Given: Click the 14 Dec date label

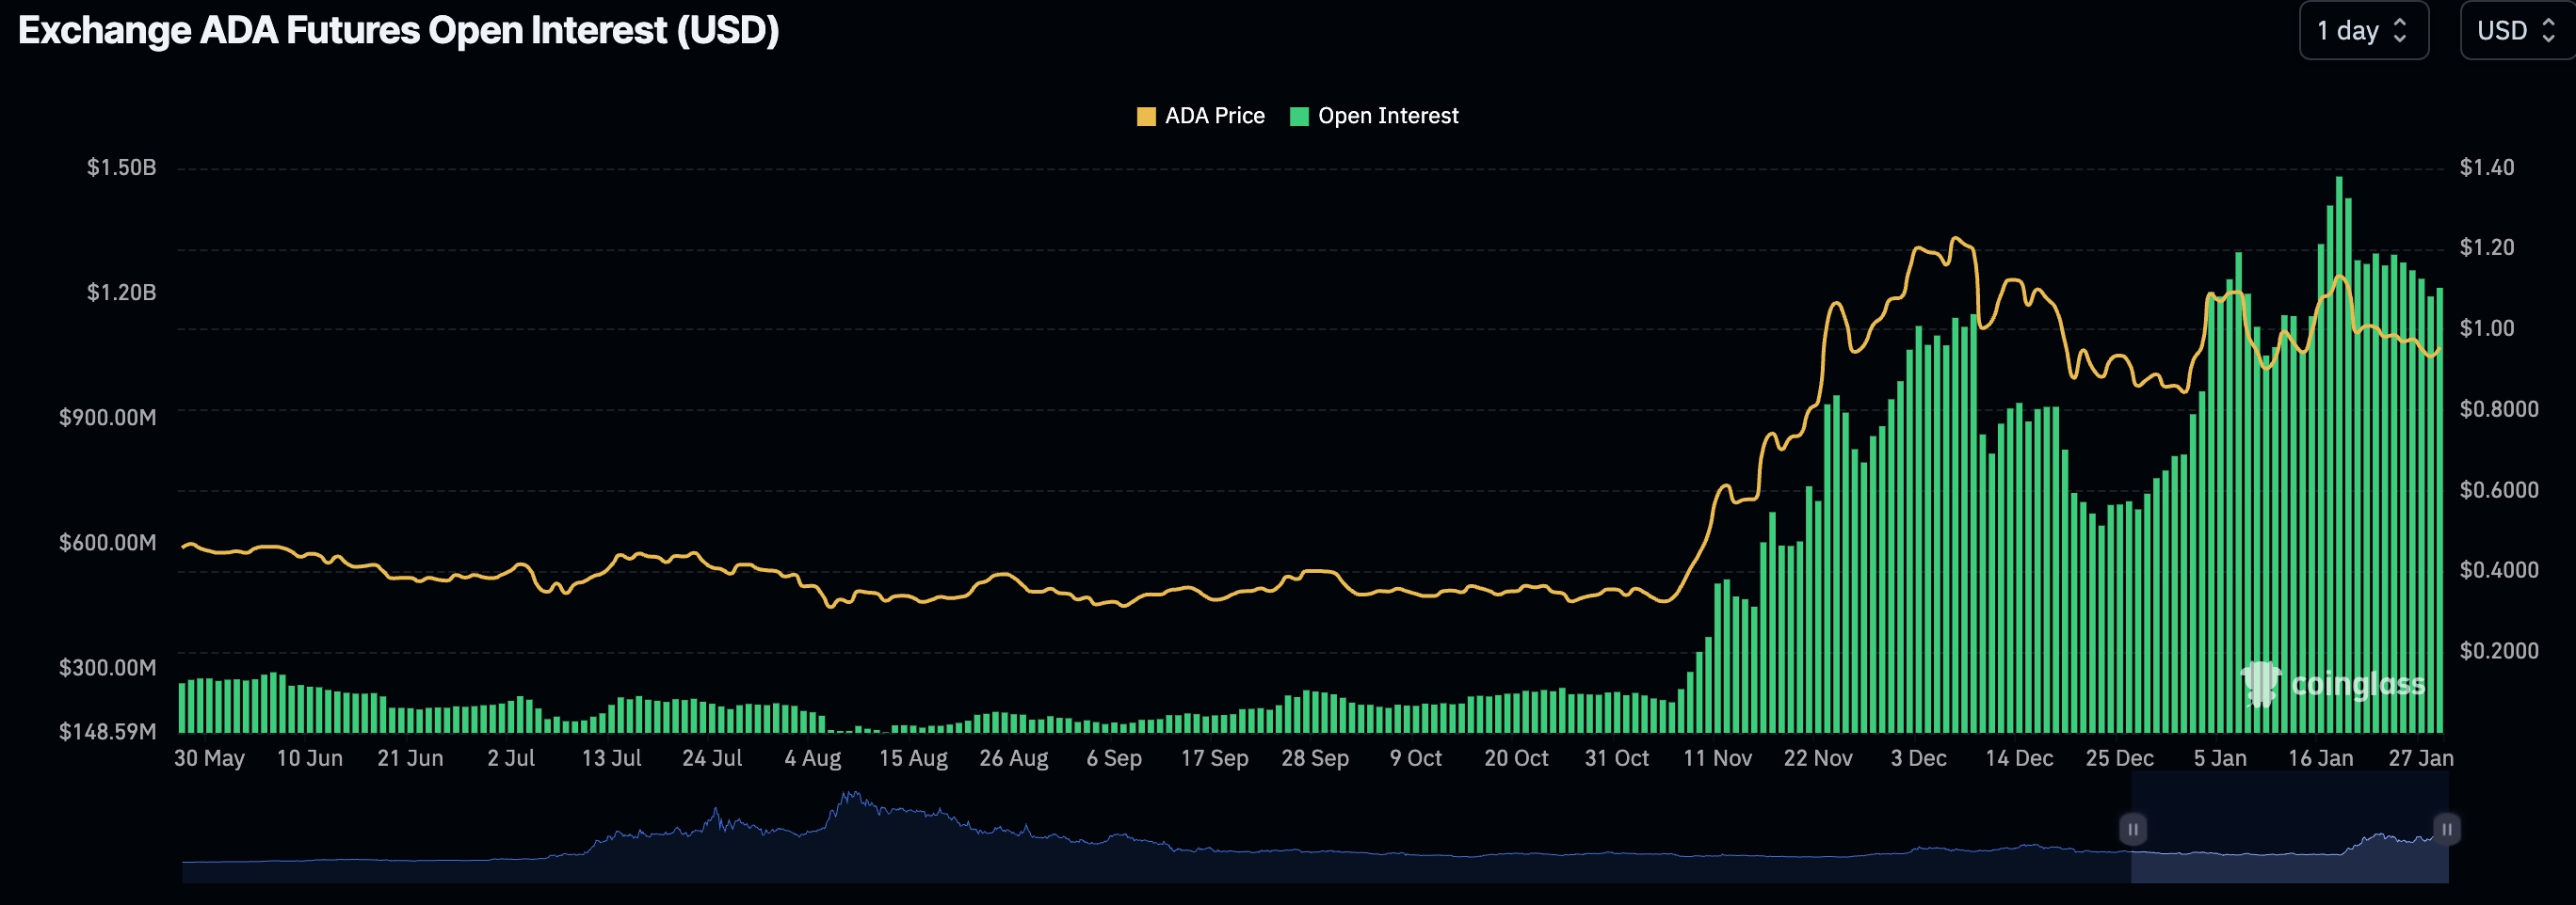Looking at the screenshot, I should 2019,758.
